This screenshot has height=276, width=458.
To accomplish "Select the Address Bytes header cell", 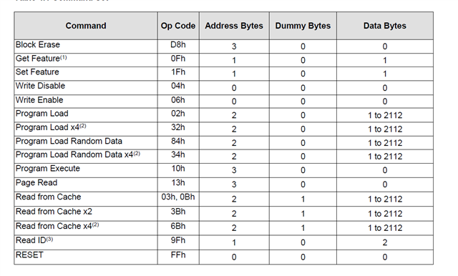I will pyautogui.click(x=234, y=26).
